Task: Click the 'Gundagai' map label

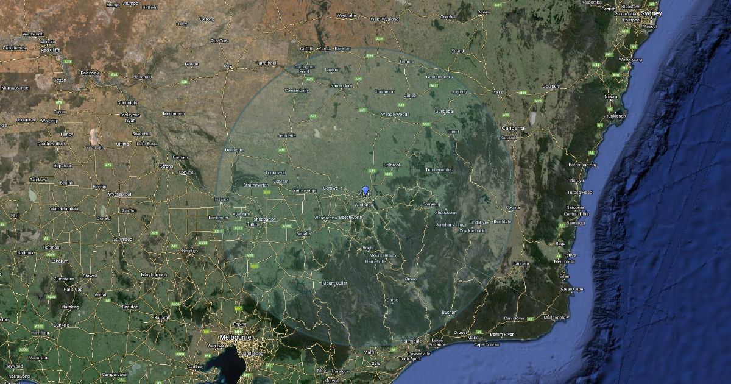Action: (444, 112)
